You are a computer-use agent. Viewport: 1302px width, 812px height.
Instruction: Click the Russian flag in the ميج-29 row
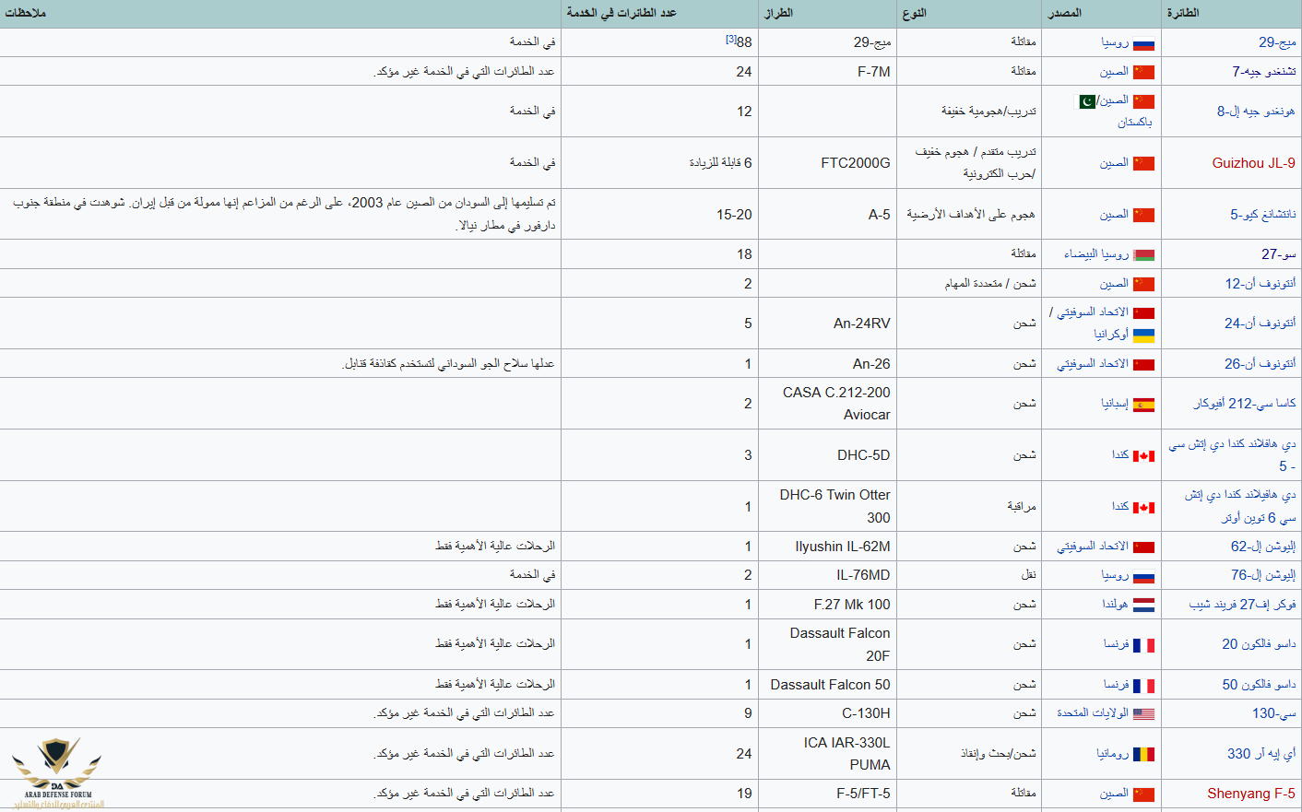(1143, 43)
